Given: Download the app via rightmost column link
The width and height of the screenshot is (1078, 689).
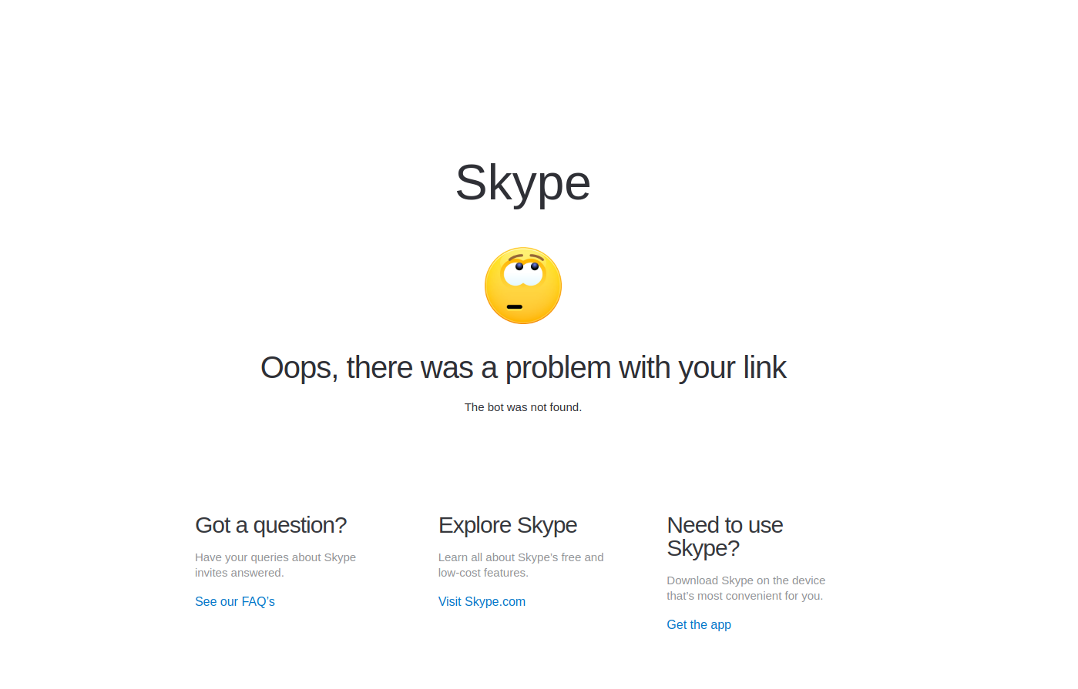Looking at the screenshot, I should (x=699, y=624).
